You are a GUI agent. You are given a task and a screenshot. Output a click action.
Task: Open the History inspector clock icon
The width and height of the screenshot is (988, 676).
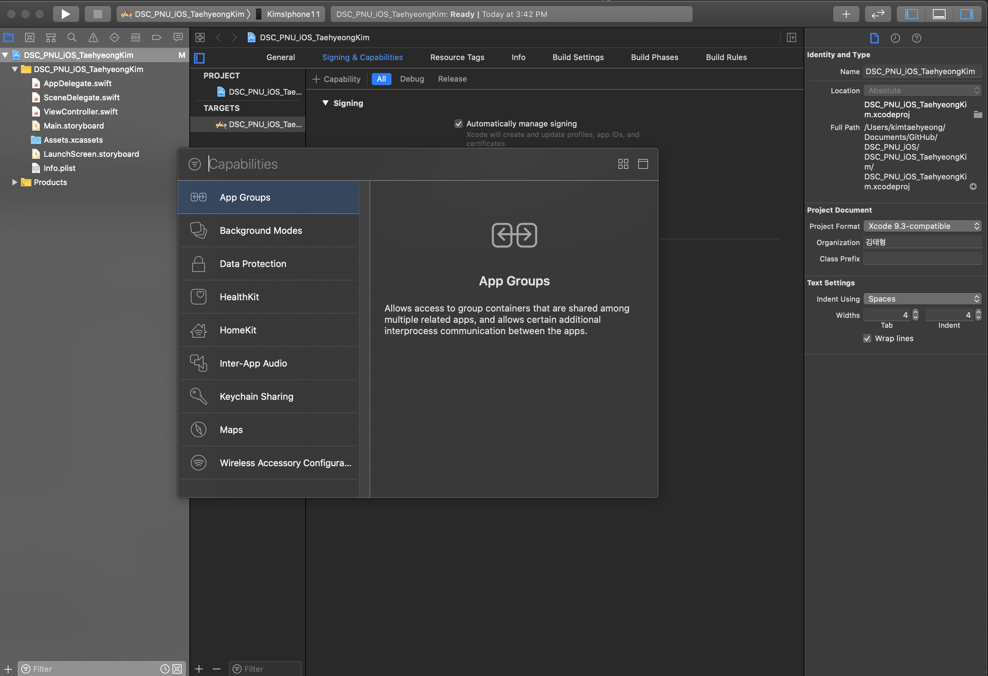tap(895, 38)
